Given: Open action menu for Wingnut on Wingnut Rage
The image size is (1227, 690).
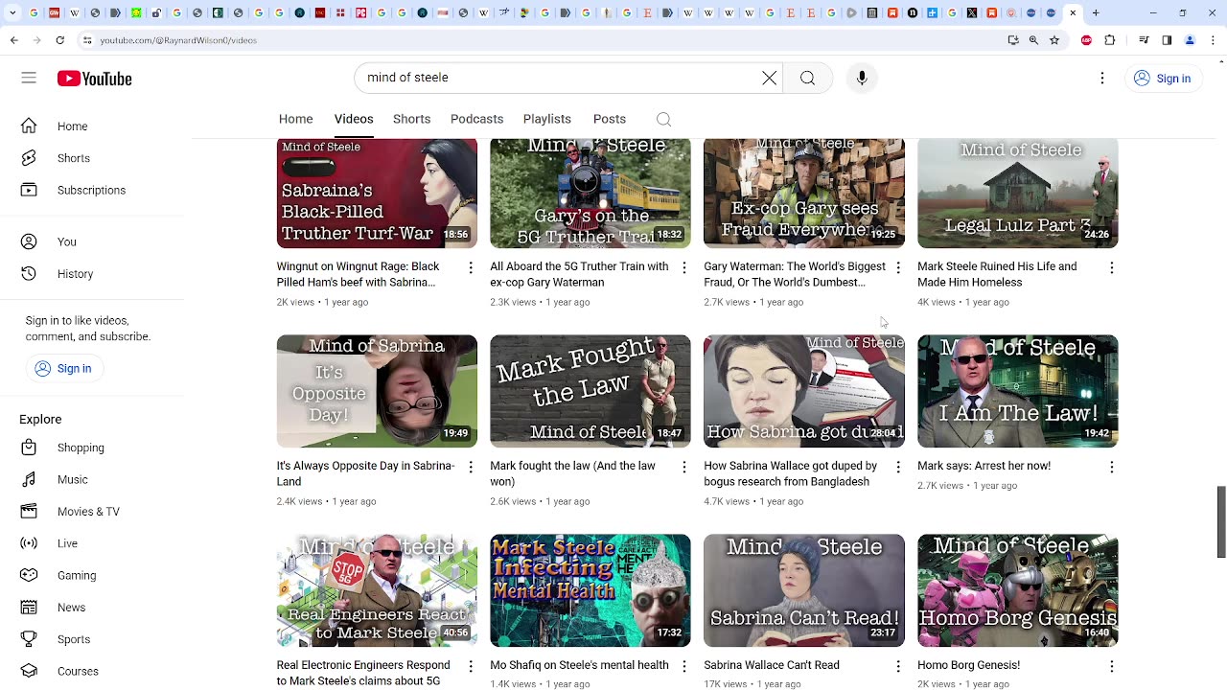Looking at the screenshot, I should pyautogui.click(x=471, y=268).
